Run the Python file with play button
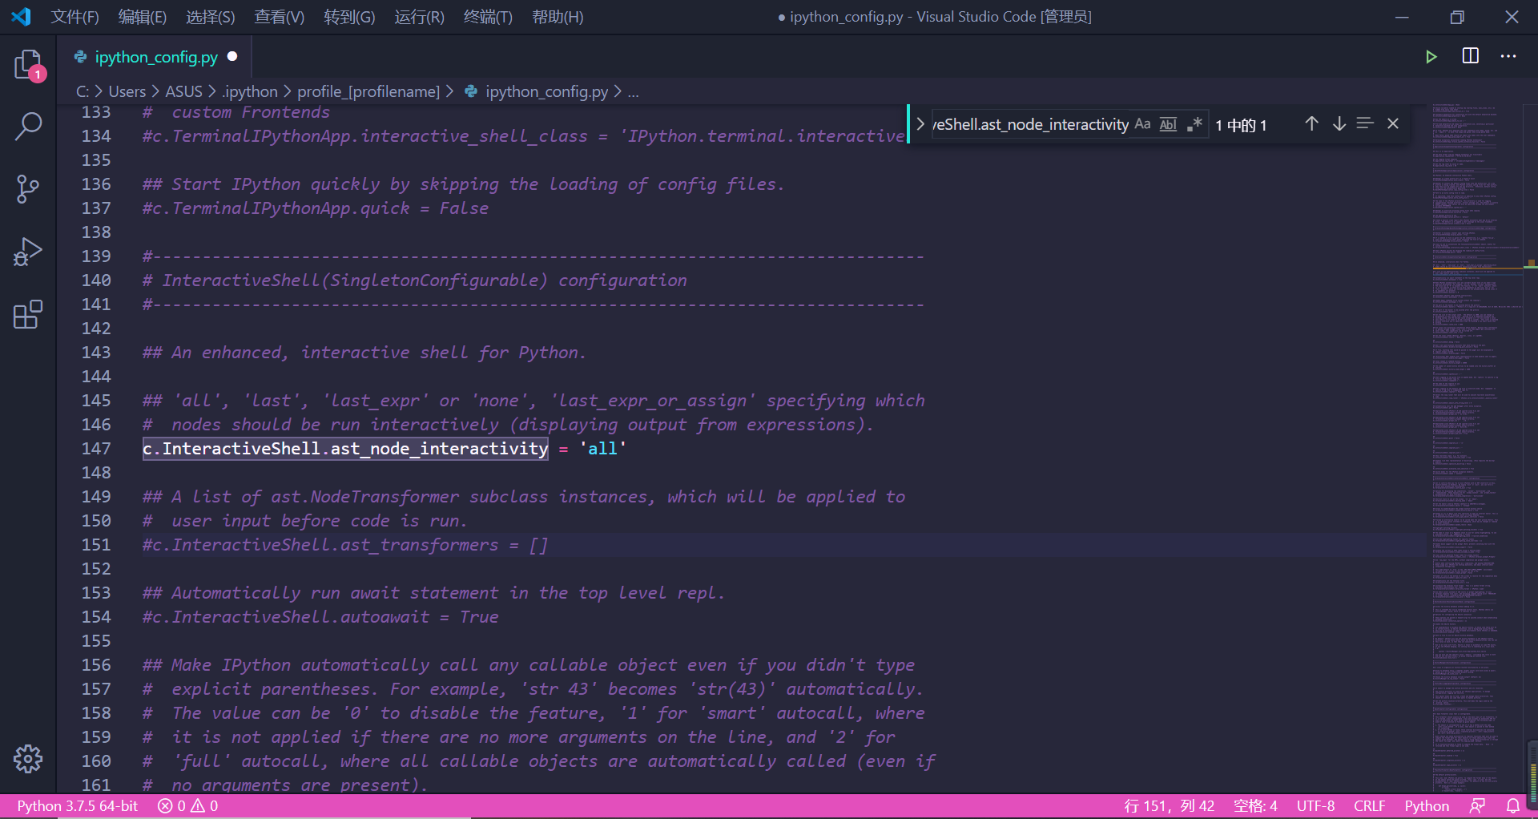Viewport: 1538px width, 819px height. coord(1431,56)
